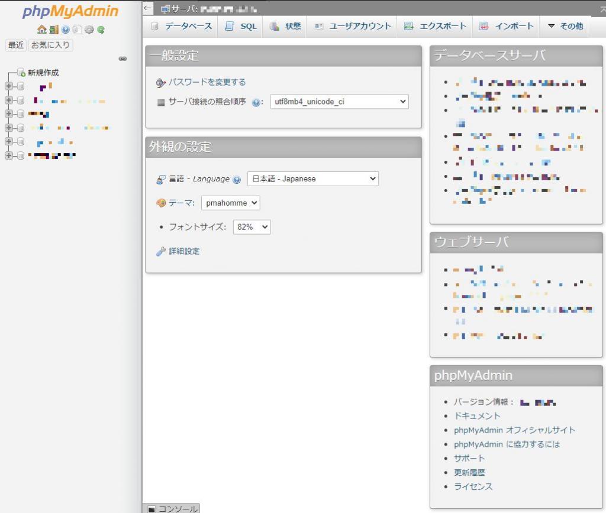Image resolution: width=606 pixels, height=513 pixels.
Task: Open the 状態 status tab
Action: (285, 26)
